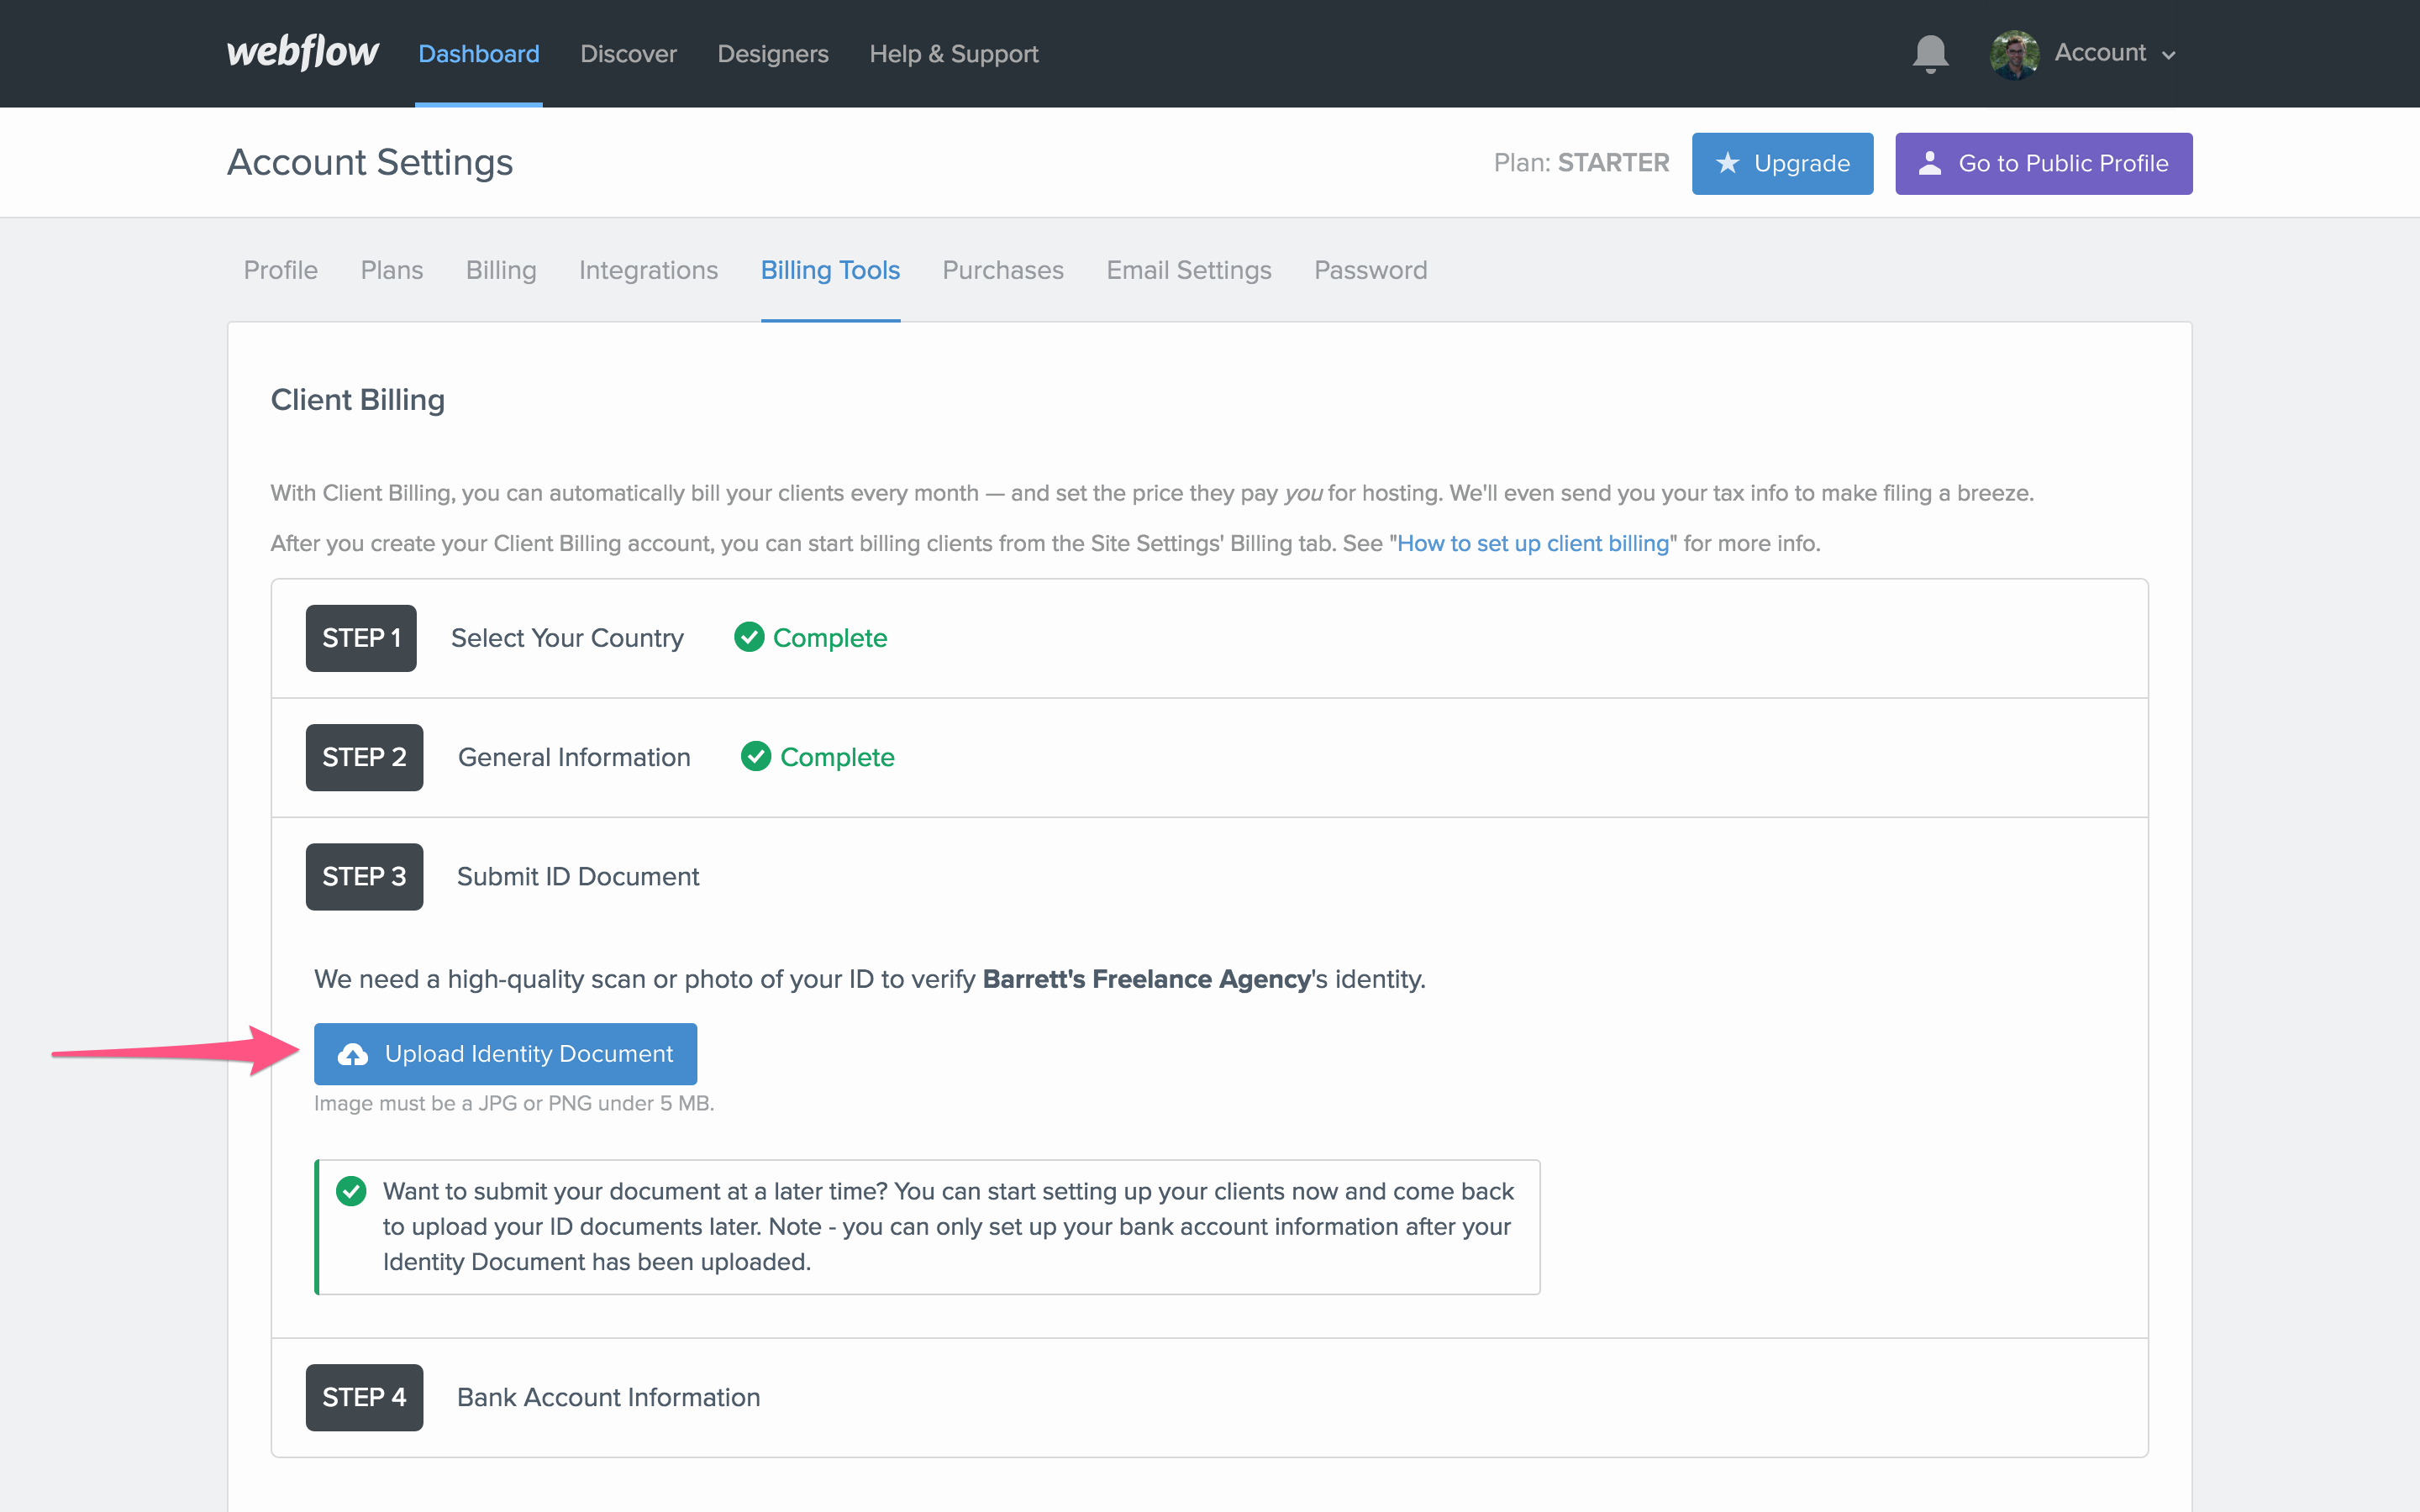The image size is (2420, 1512).
Task: Click Go to Public Profile button
Action: [2043, 163]
